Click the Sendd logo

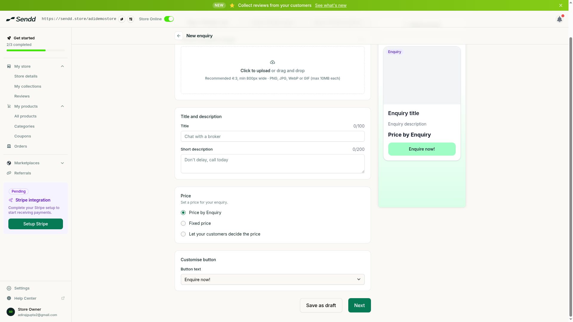21,19
